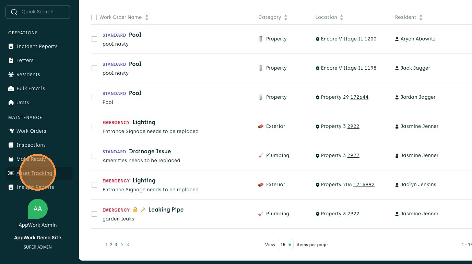Click the hammer icon beside Leaking Pipe
The height and width of the screenshot is (264, 472).
[143, 209]
